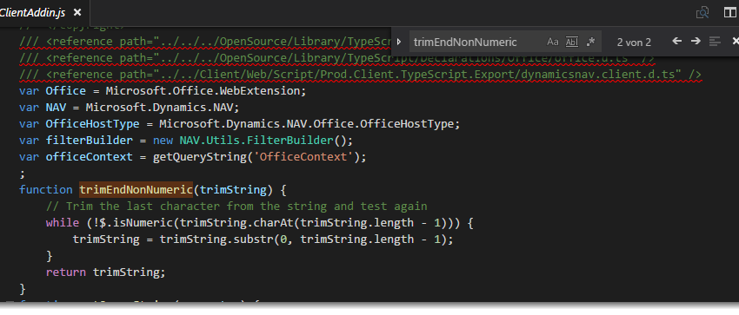Split the editor with the split icon
Viewport: 739px width, 315px height.
(x=730, y=13)
